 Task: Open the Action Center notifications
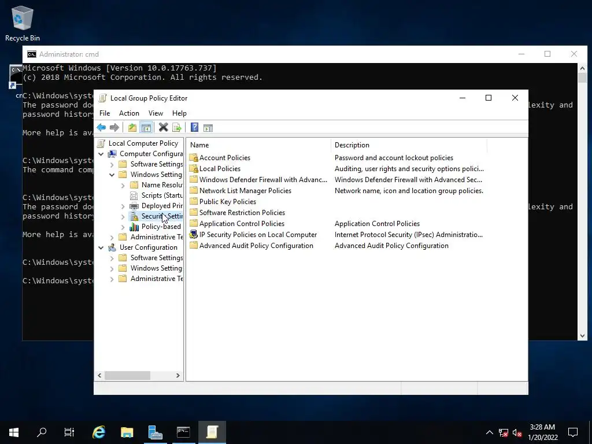(x=573, y=432)
